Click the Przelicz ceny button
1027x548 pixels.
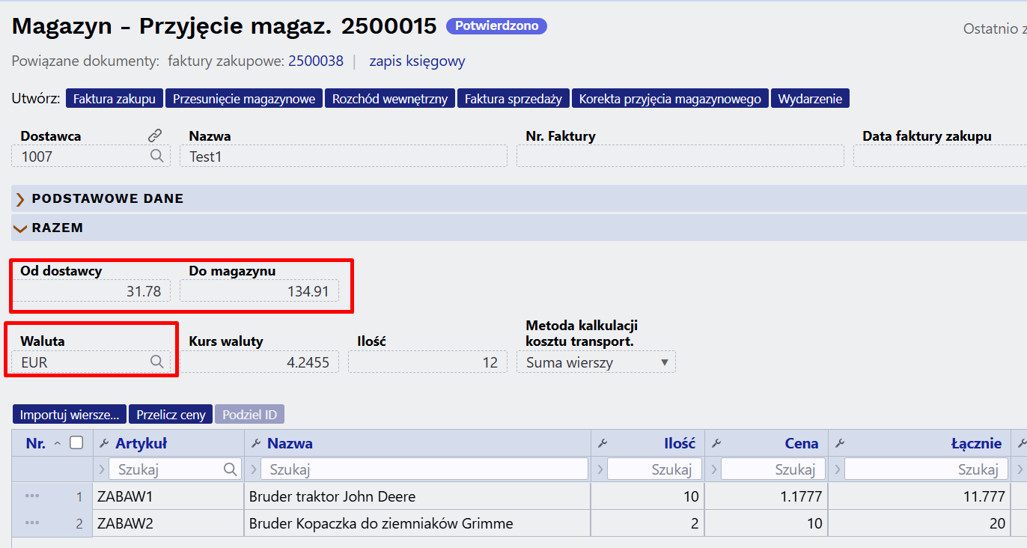(171, 415)
